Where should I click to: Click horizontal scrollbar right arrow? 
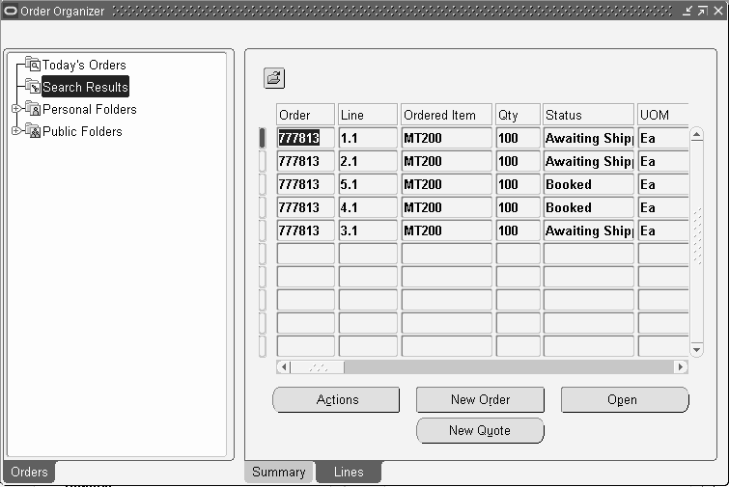pyautogui.click(x=681, y=366)
